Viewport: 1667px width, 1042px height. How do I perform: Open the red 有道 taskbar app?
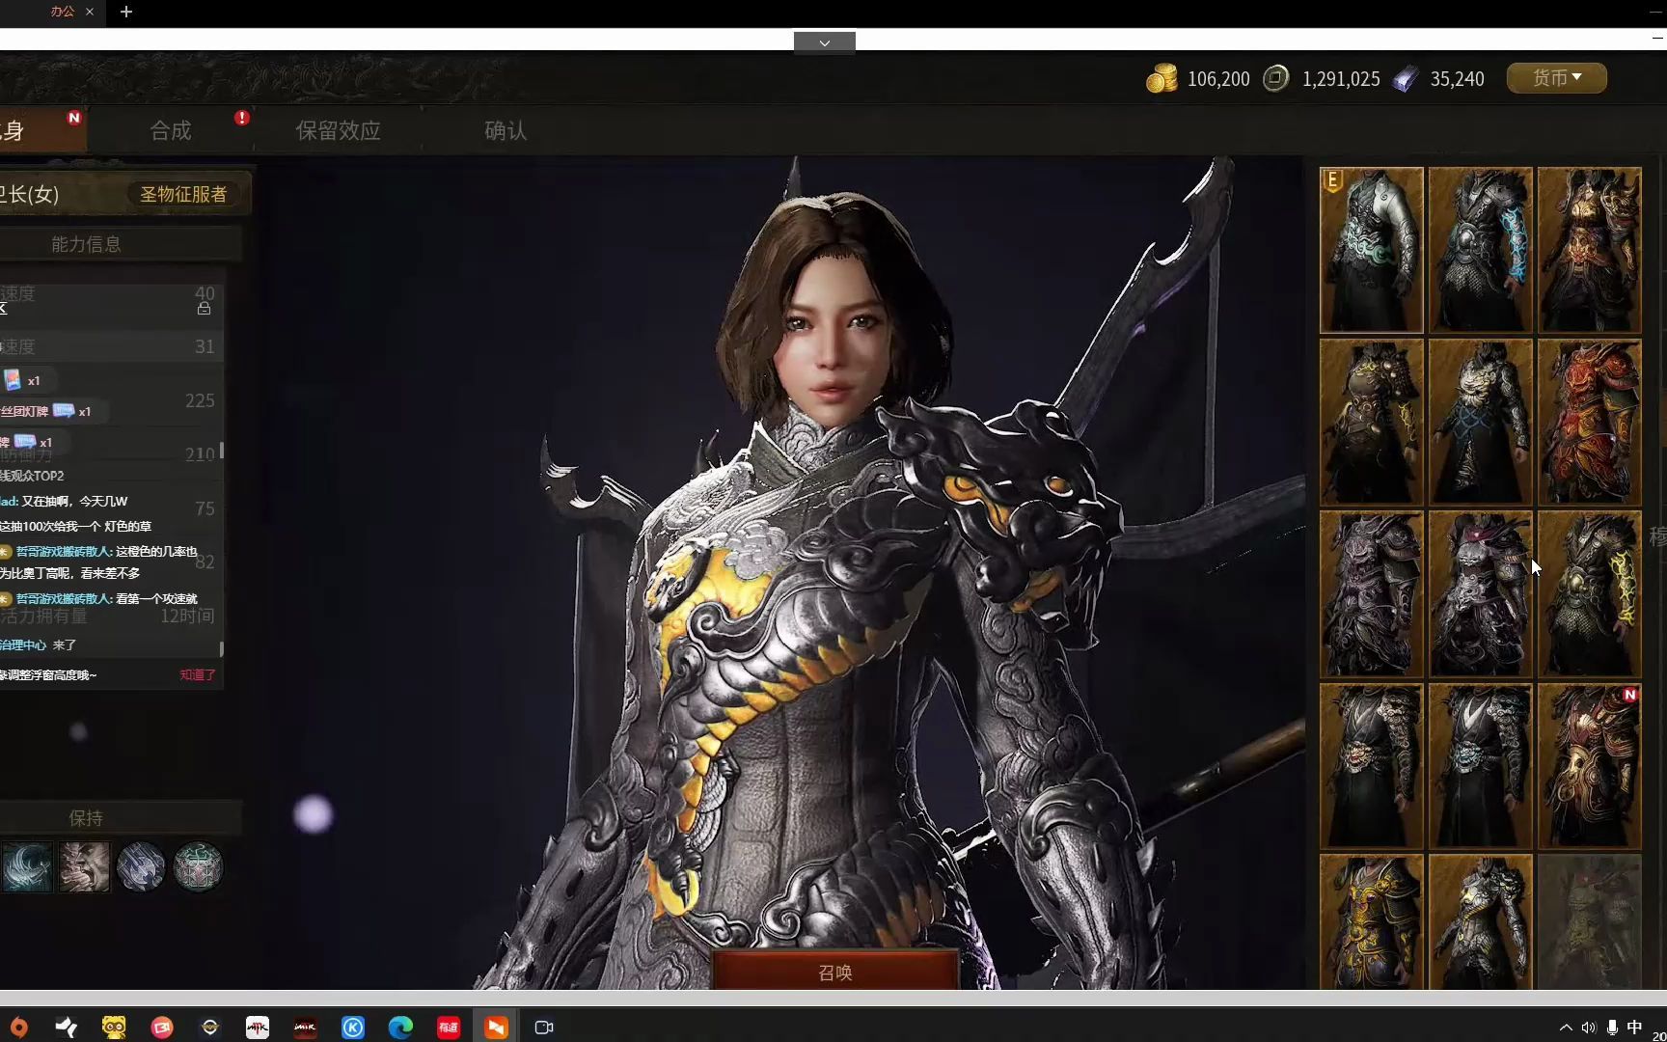pos(449,1028)
